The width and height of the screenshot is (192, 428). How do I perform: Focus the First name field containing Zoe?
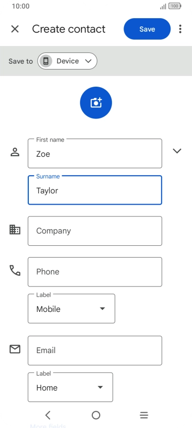pyautogui.click(x=95, y=153)
